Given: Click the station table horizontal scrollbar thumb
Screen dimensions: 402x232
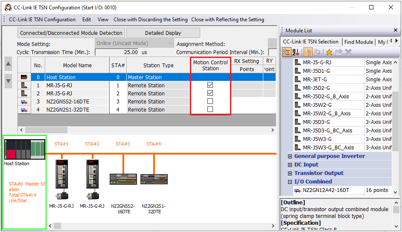Looking at the screenshot, I should click(x=46, y=130).
